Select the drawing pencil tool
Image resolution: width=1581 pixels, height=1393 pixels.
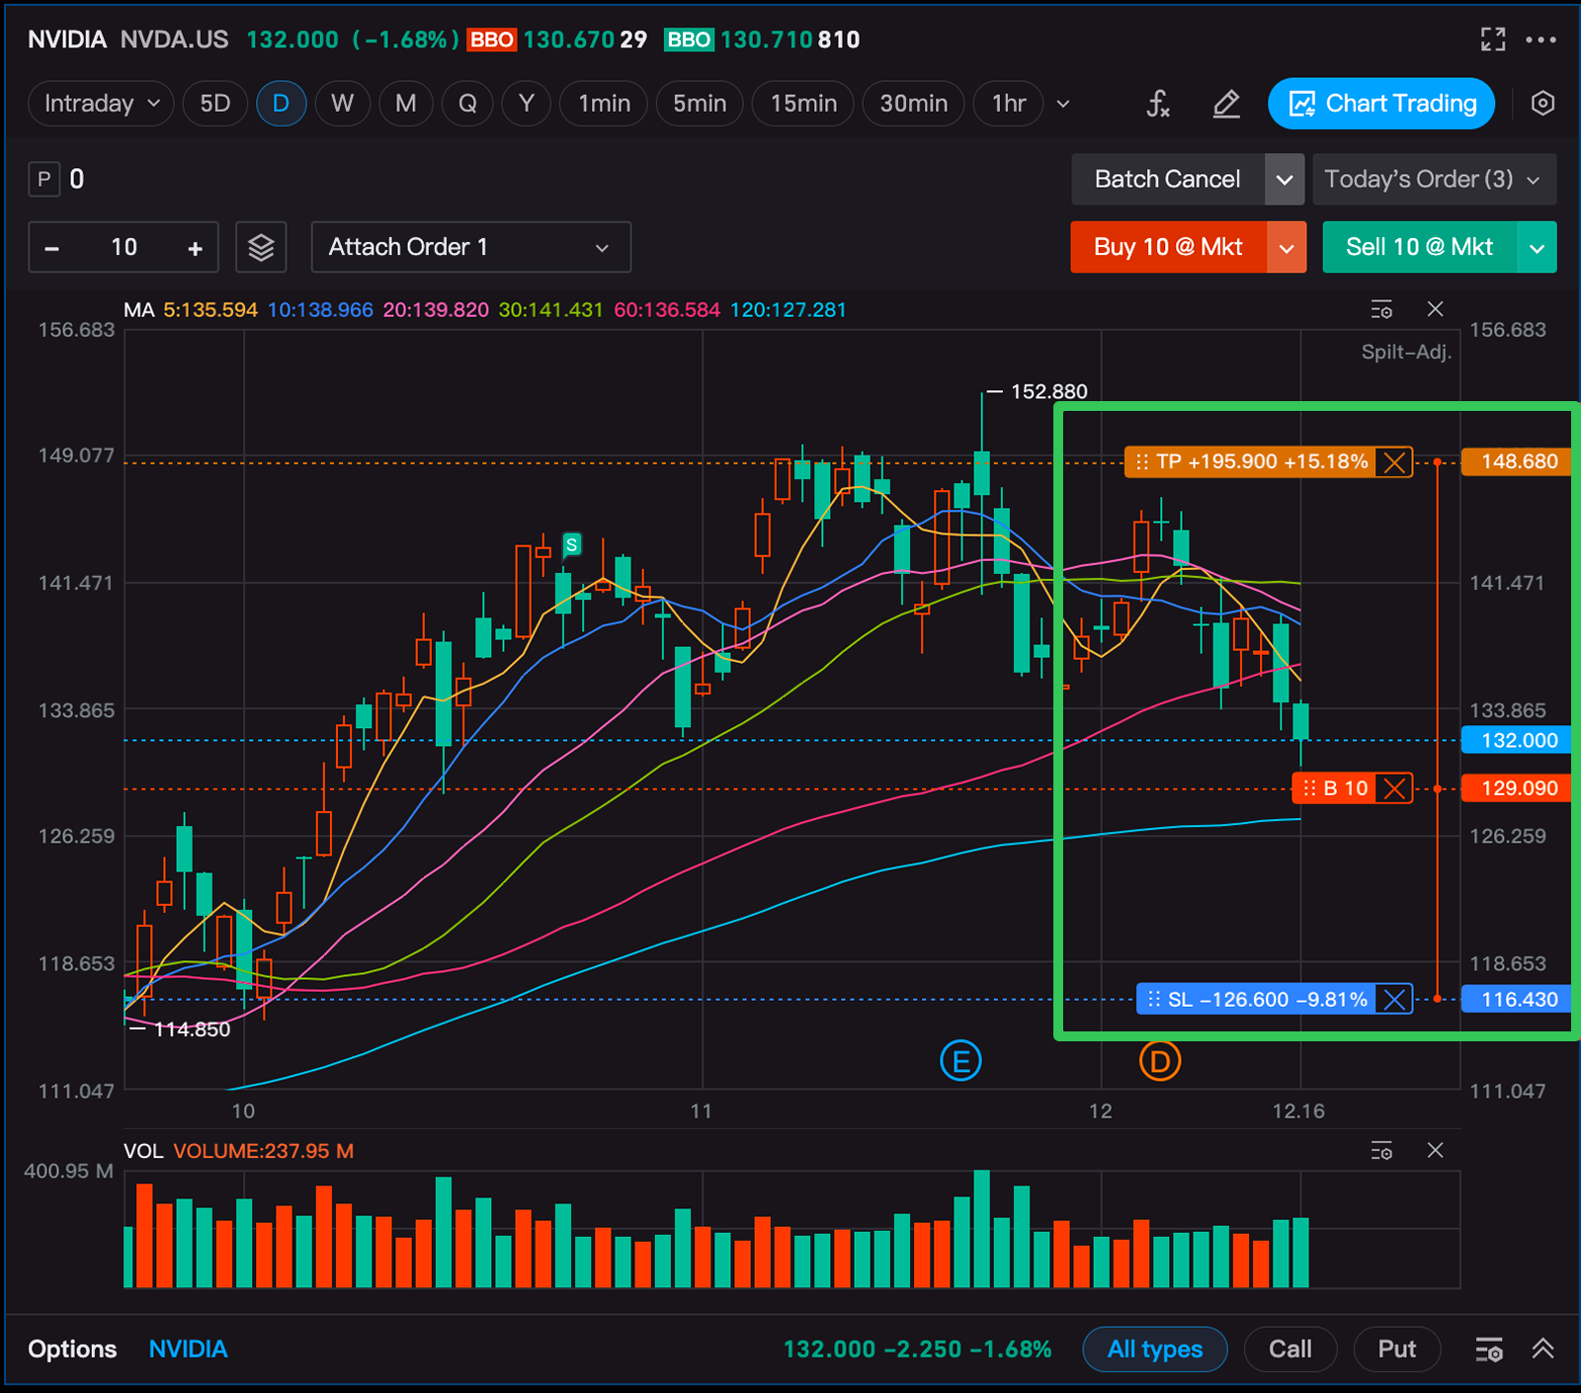(1226, 104)
